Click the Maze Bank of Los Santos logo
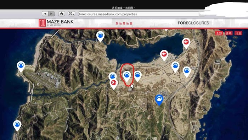 56,23
